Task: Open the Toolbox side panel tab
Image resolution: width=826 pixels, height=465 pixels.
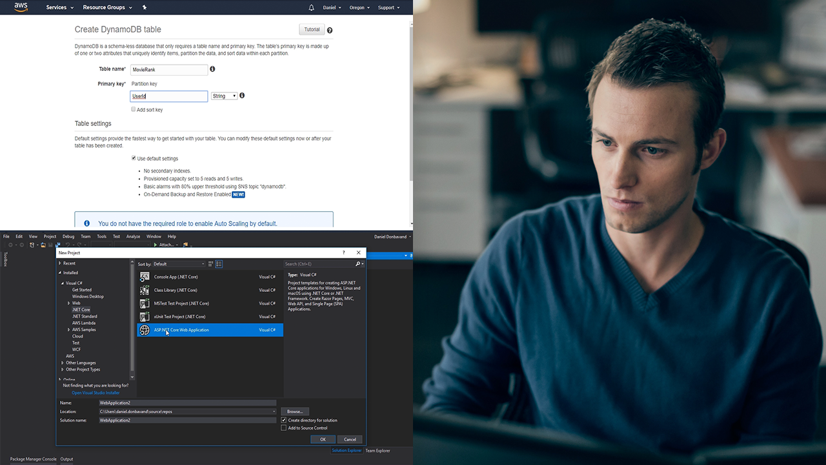Action: [5, 258]
